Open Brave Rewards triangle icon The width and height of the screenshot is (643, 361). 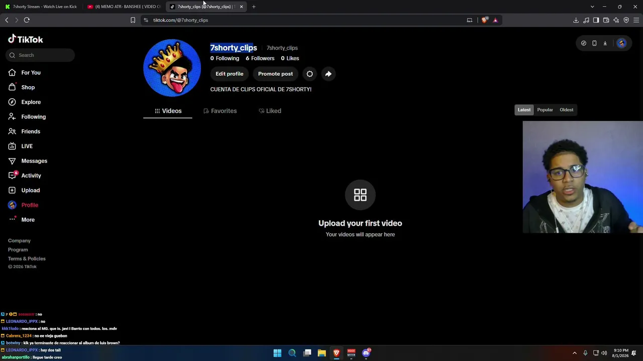click(495, 20)
